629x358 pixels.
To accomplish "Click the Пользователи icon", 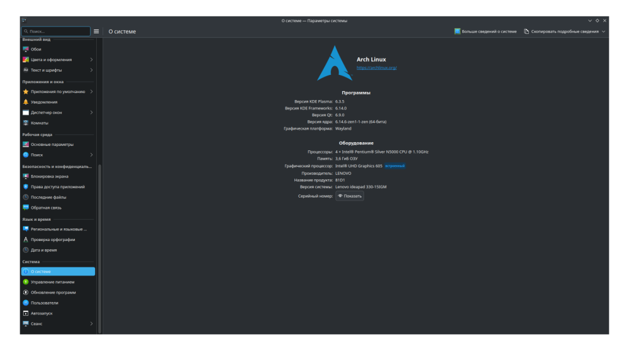I will (x=26, y=303).
